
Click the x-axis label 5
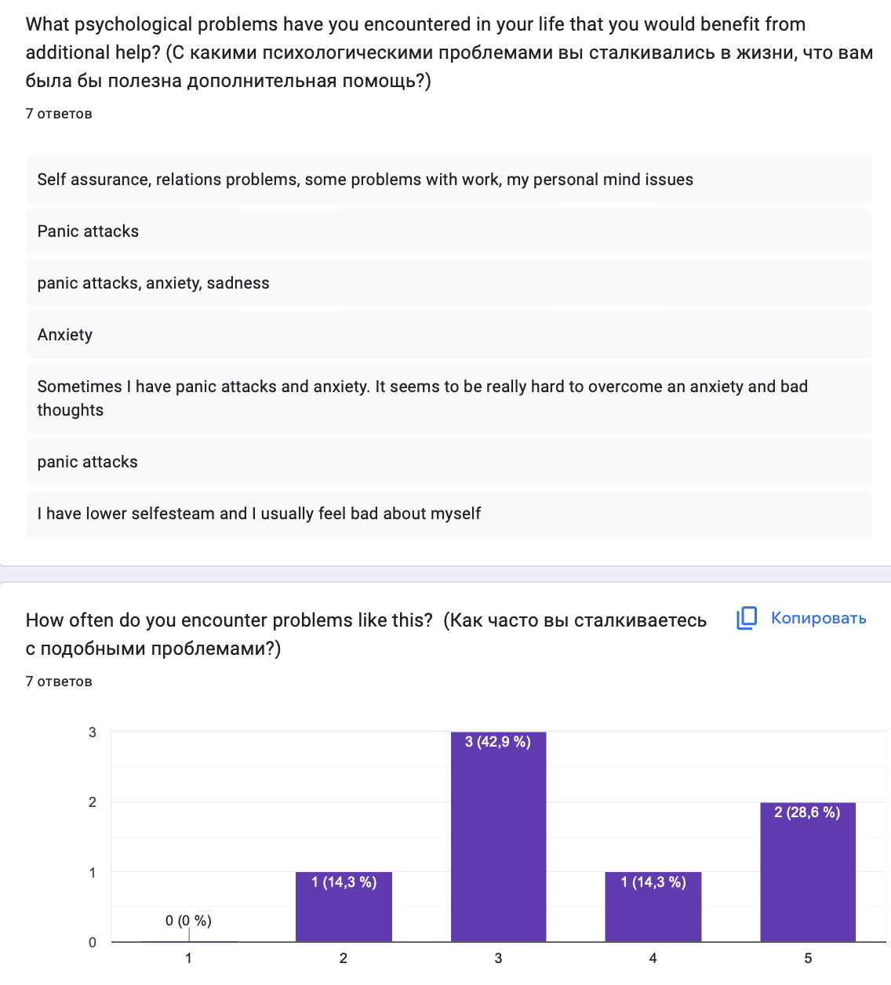pos(808,958)
